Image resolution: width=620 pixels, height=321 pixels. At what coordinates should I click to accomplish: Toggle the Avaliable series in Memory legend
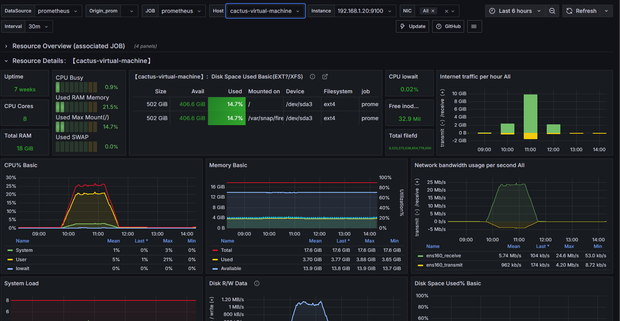click(231, 269)
